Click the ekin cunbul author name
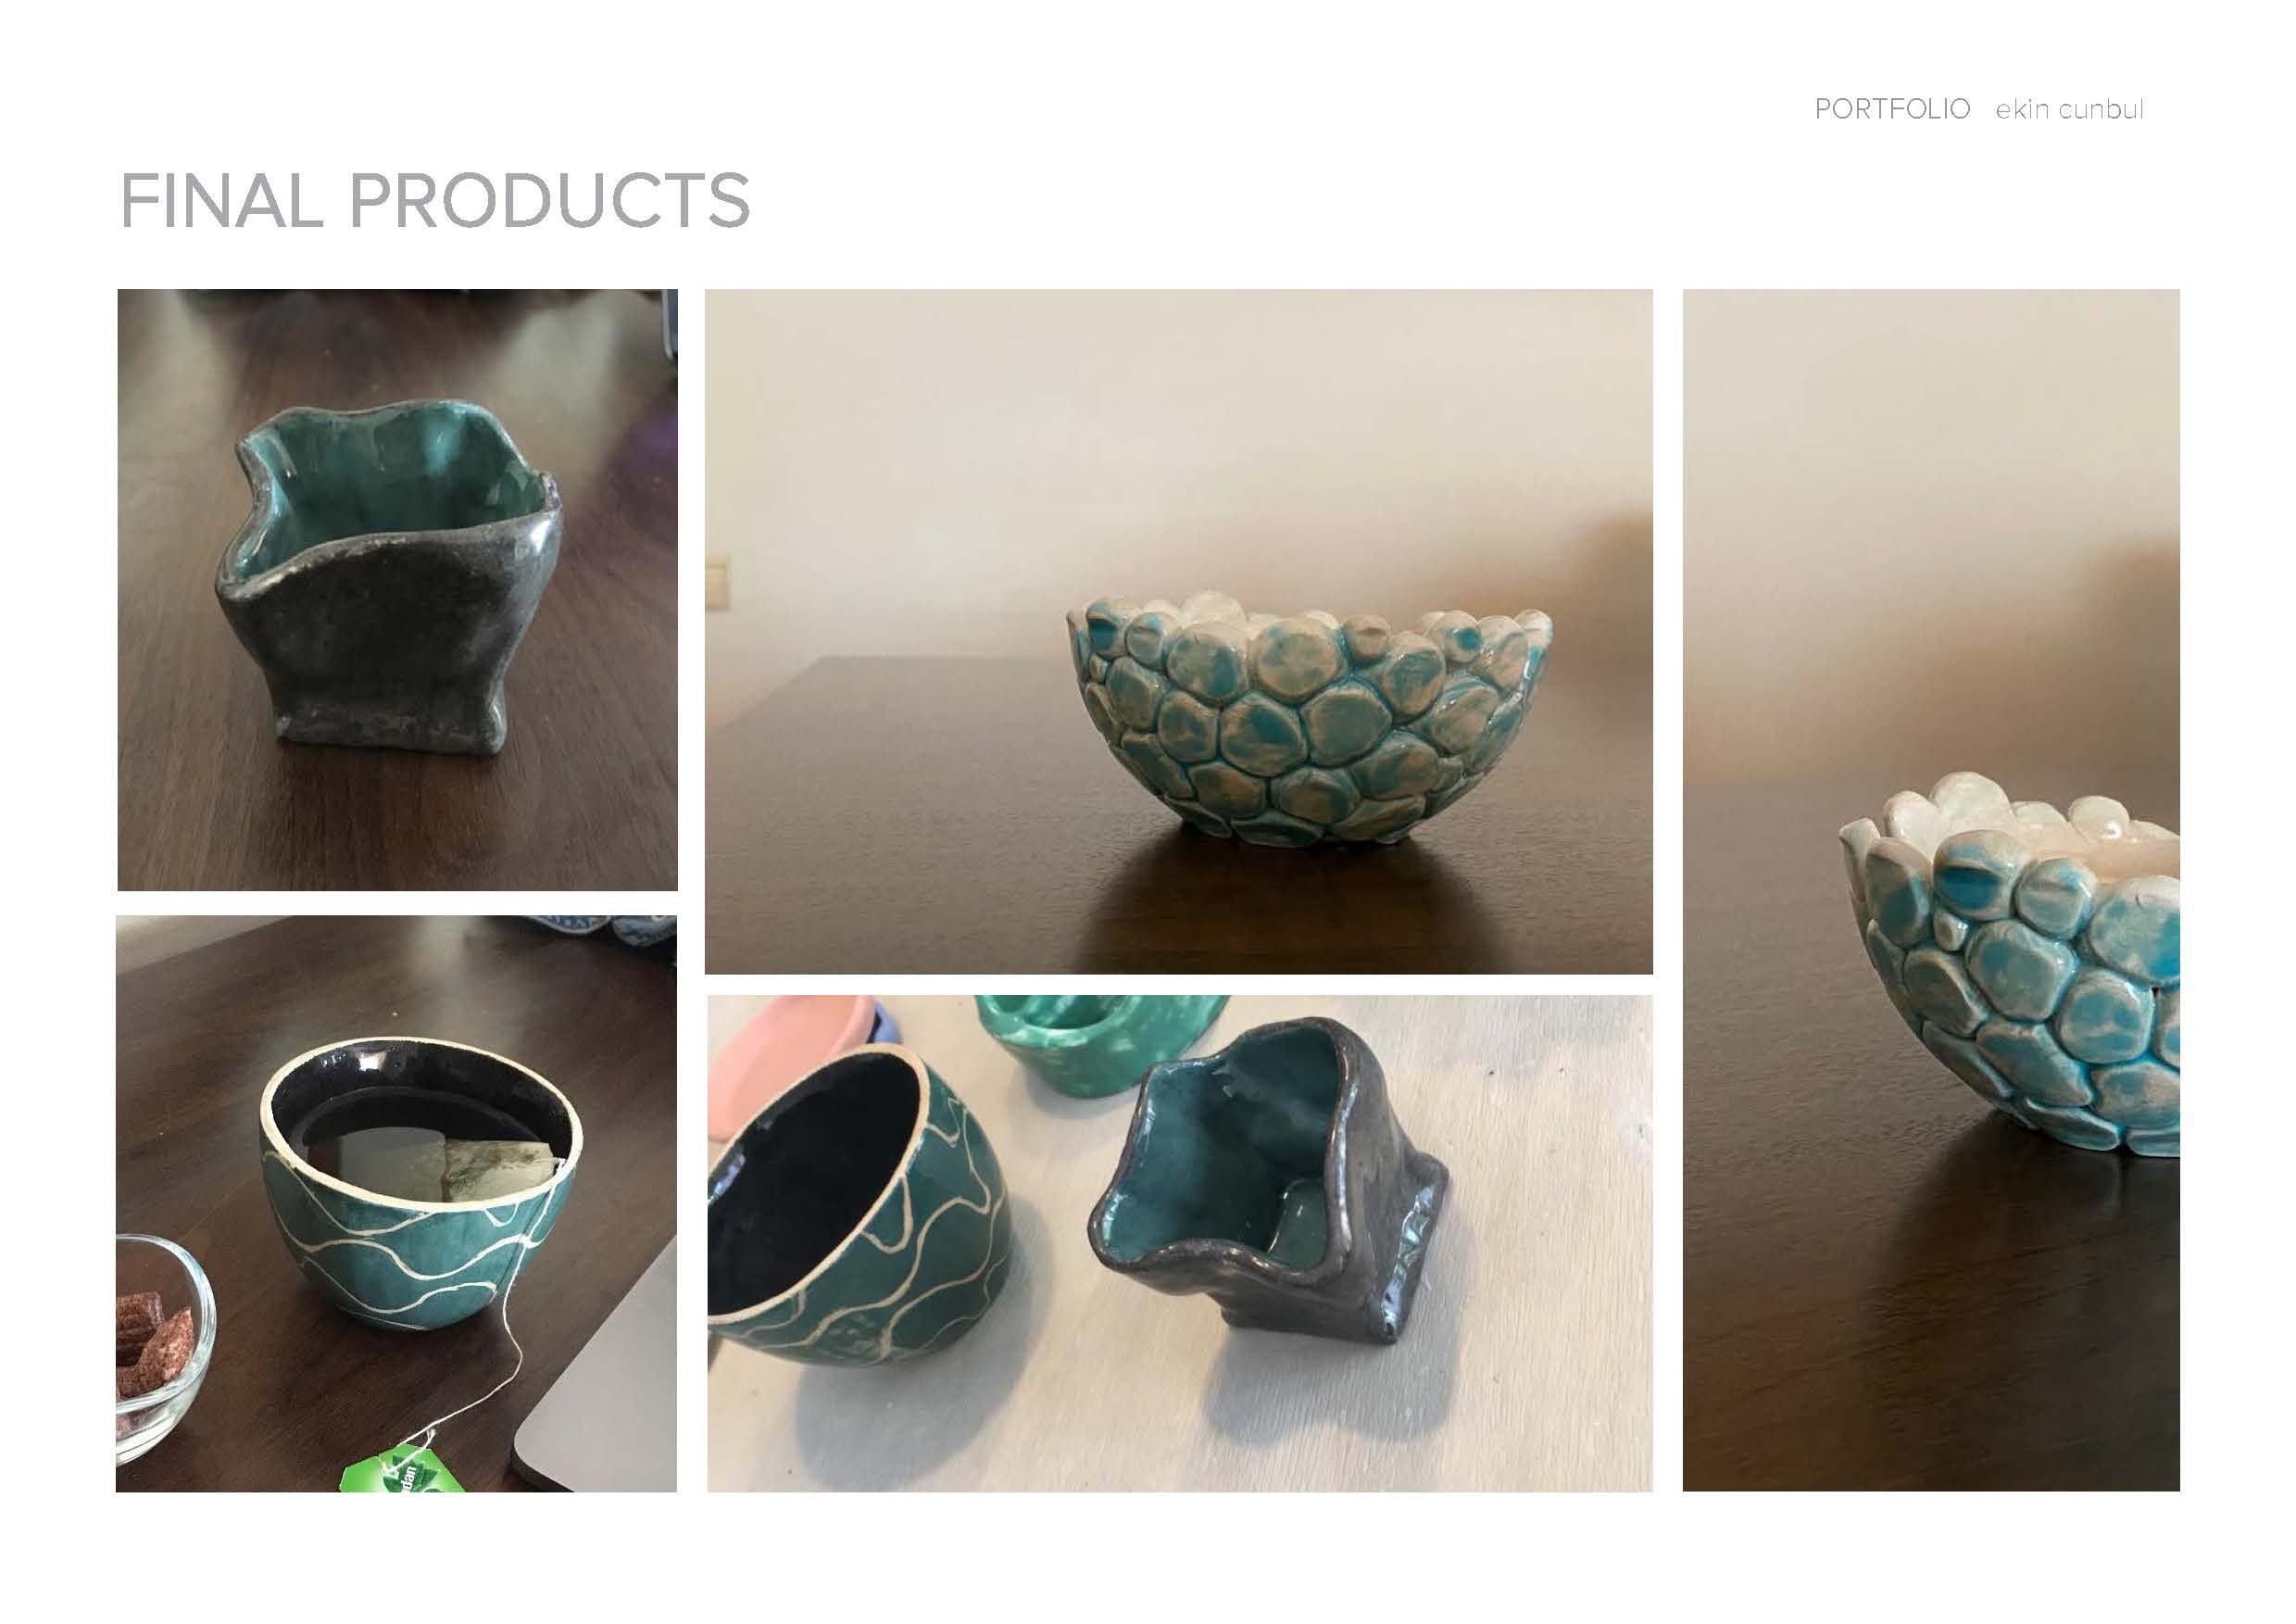2296x1624 pixels. 2069,109
